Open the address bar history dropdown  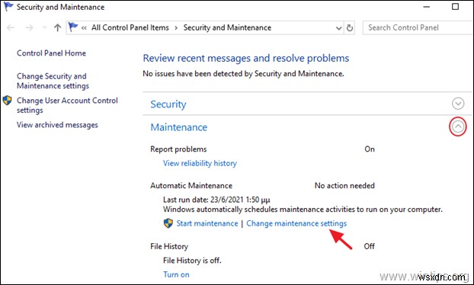(338, 28)
